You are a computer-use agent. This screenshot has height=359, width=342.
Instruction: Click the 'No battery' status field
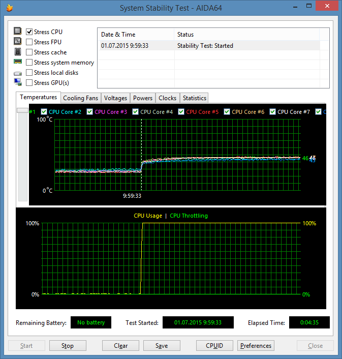(91, 322)
